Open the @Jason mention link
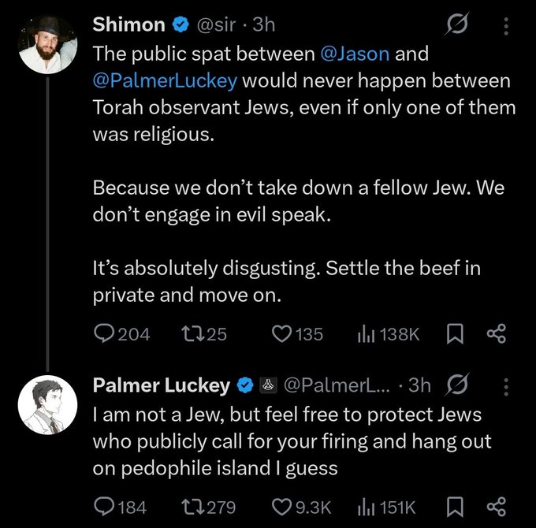This screenshot has height=528, width=536. (x=354, y=55)
